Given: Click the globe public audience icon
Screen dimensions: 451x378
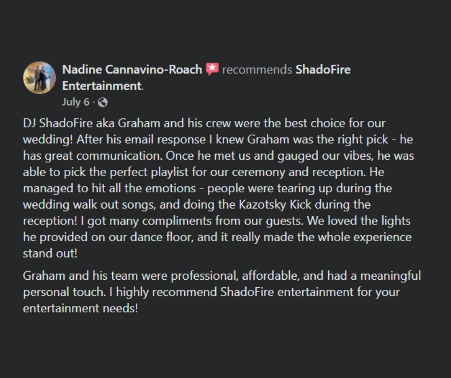Looking at the screenshot, I should pyautogui.click(x=103, y=102).
